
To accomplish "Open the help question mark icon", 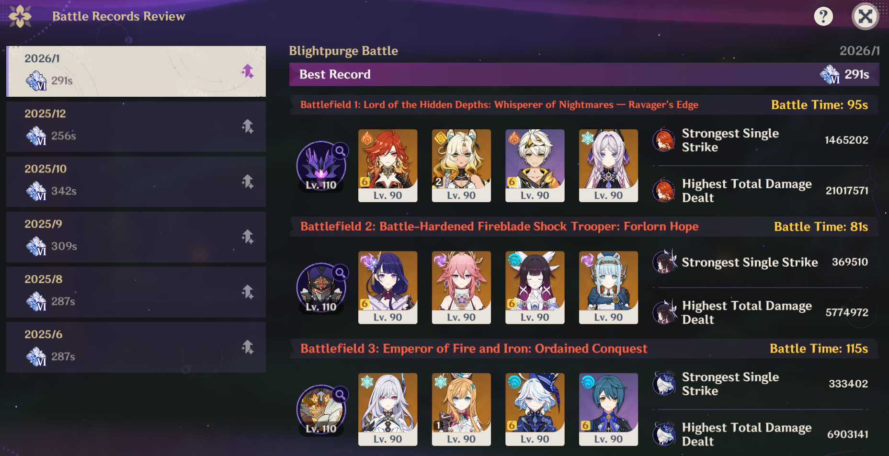I will [x=823, y=16].
